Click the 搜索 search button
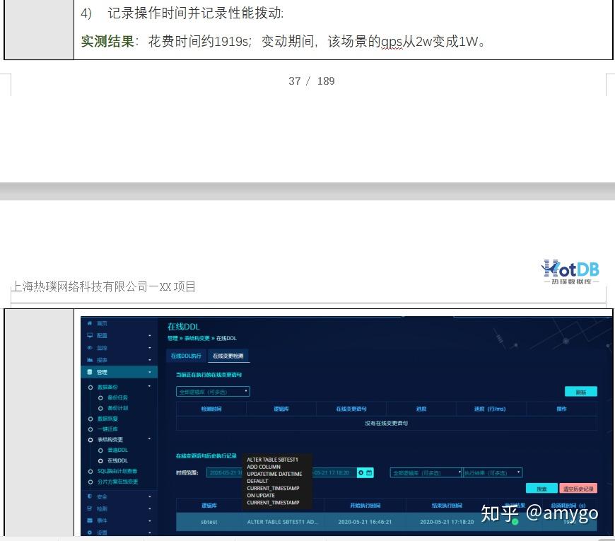The image size is (615, 541). [x=541, y=488]
